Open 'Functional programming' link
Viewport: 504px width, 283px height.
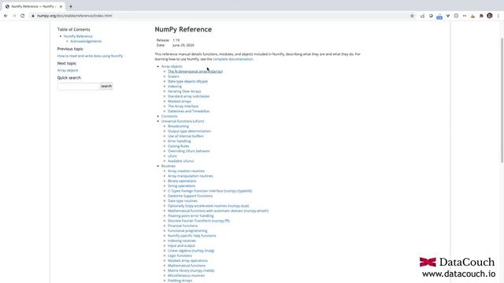(x=187, y=230)
